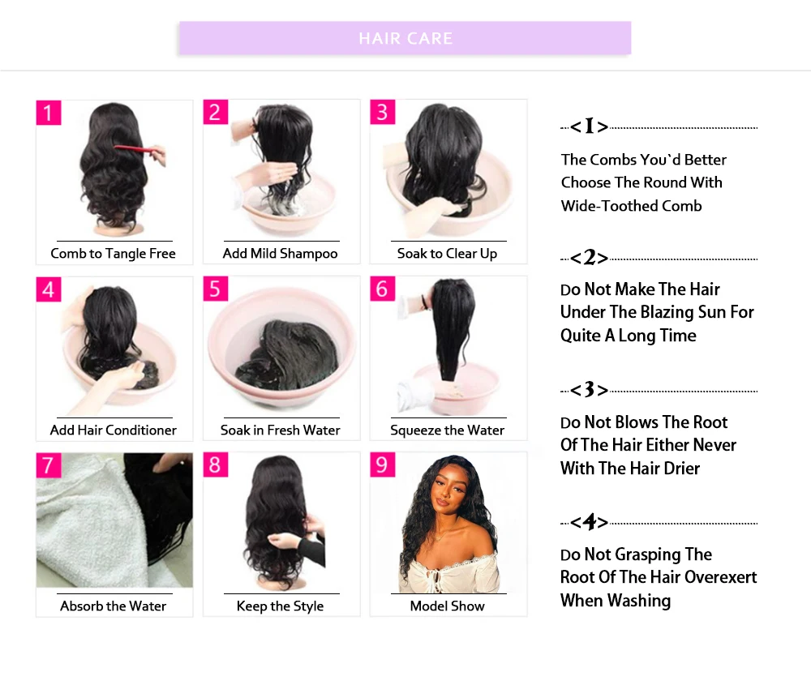The image size is (811, 685).
Task: Select the Squeeze the Water caption
Action: click(448, 430)
